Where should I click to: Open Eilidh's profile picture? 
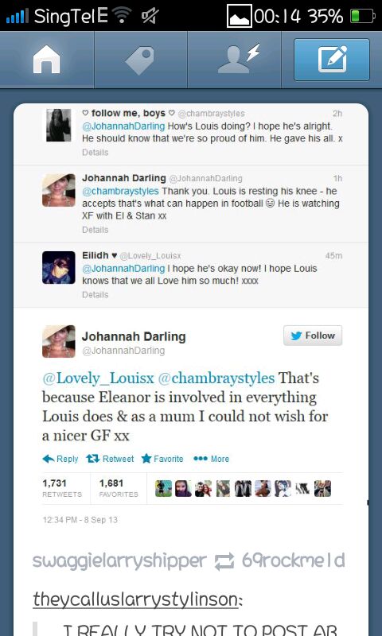[x=58, y=267]
